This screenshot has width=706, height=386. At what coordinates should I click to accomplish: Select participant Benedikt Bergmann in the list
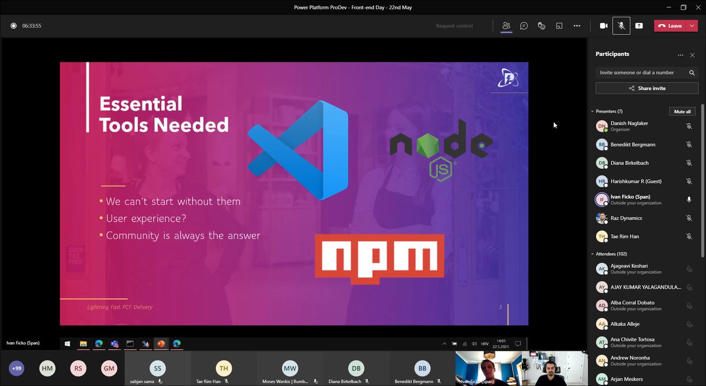645,144
